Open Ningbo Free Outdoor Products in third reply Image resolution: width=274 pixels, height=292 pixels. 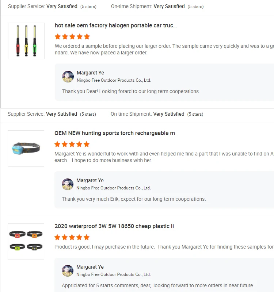(x=113, y=274)
